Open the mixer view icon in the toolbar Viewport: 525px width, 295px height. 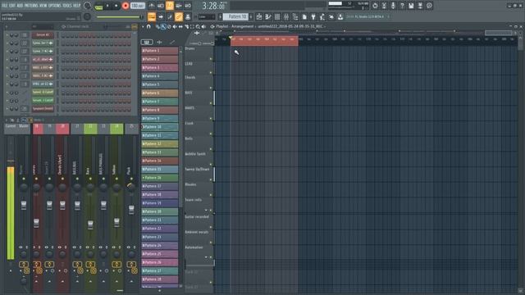click(286, 16)
